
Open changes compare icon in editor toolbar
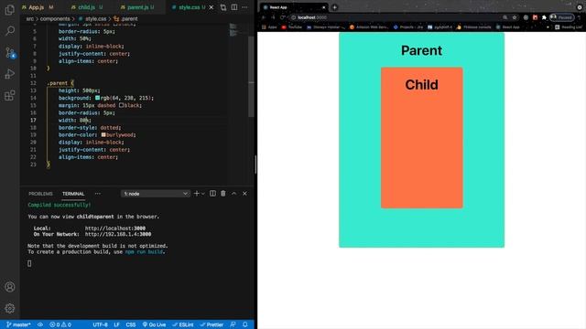223,7
